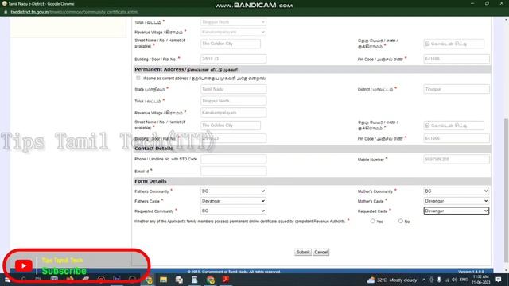This screenshot has width=509, height=286.
Task: Click permanent address Taluk field
Action: point(233,101)
